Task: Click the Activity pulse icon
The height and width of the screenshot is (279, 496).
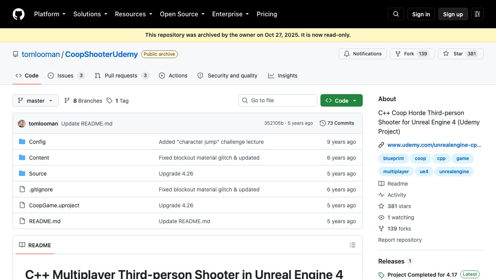Action: coord(381,195)
